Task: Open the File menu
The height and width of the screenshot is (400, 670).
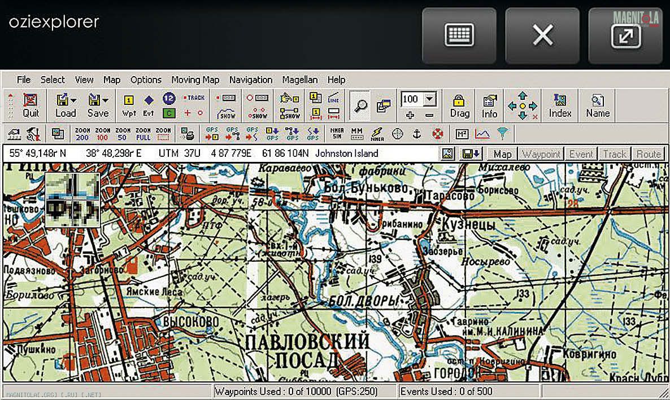Action: click(24, 80)
